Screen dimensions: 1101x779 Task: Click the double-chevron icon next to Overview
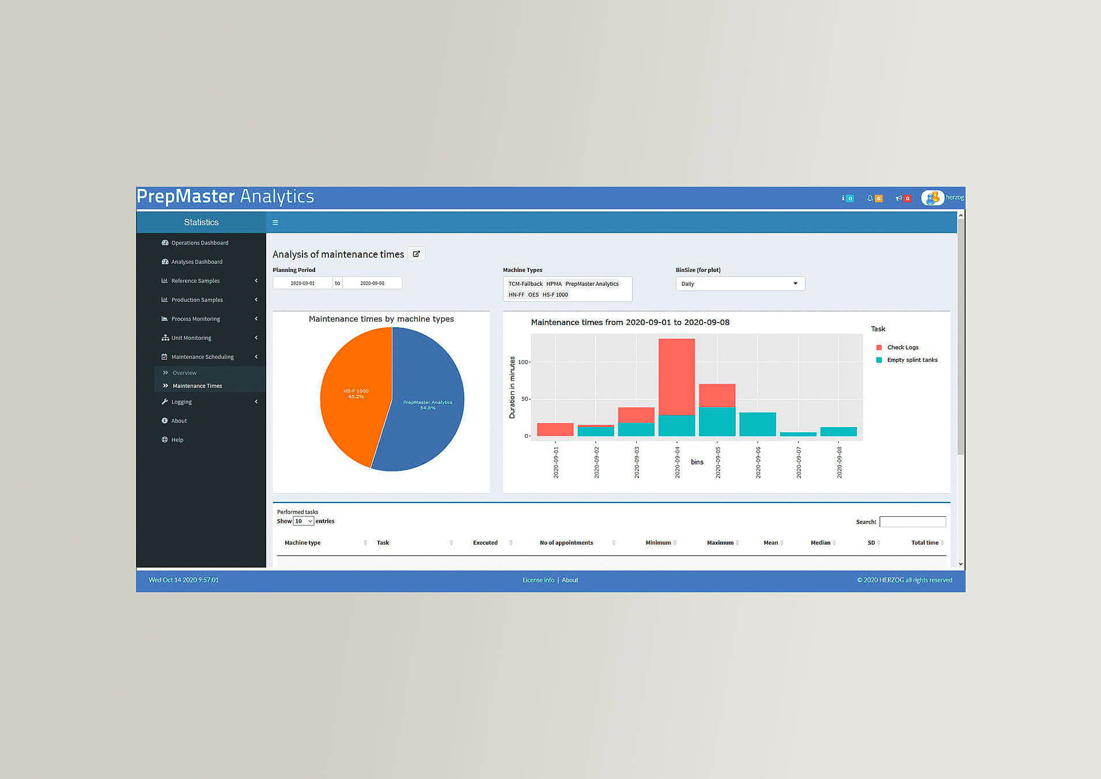[x=166, y=373]
